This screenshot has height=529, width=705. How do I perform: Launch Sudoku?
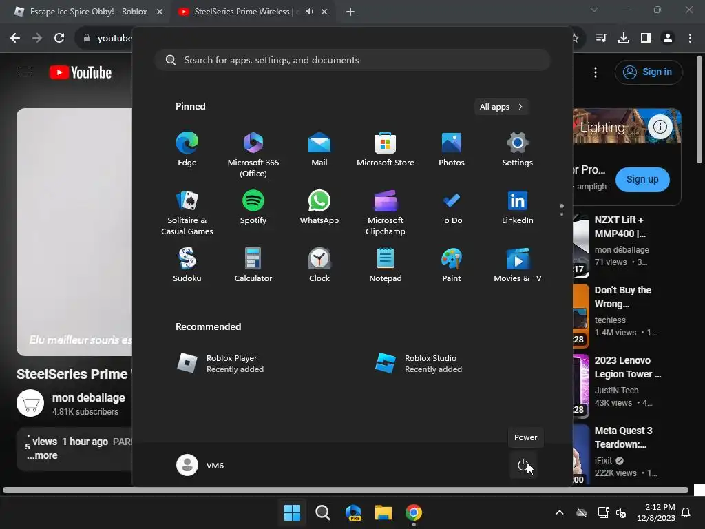[187, 265]
